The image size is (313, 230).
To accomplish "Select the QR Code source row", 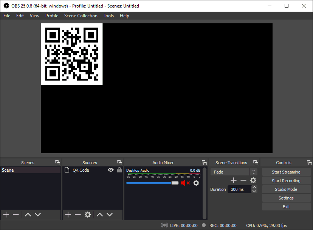I will tap(92, 170).
